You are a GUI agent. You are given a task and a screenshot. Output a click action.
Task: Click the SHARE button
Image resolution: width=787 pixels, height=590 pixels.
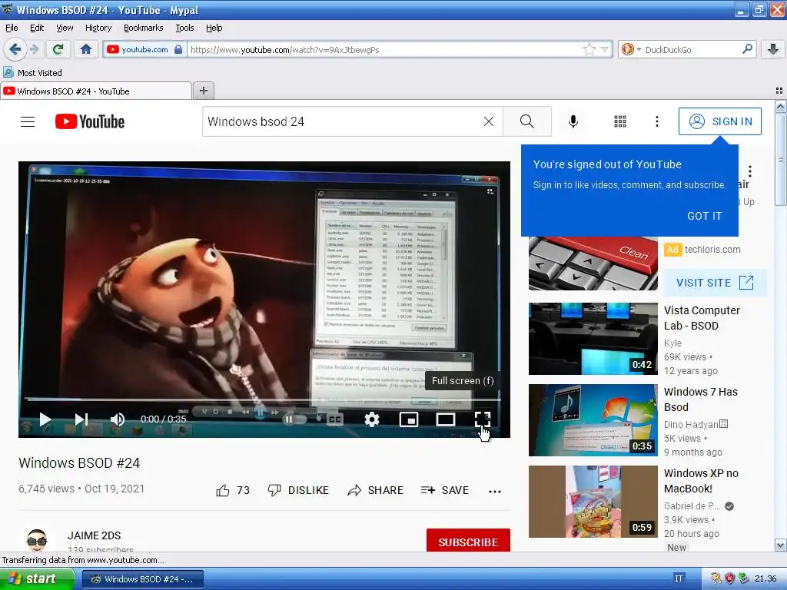click(375, 490)
